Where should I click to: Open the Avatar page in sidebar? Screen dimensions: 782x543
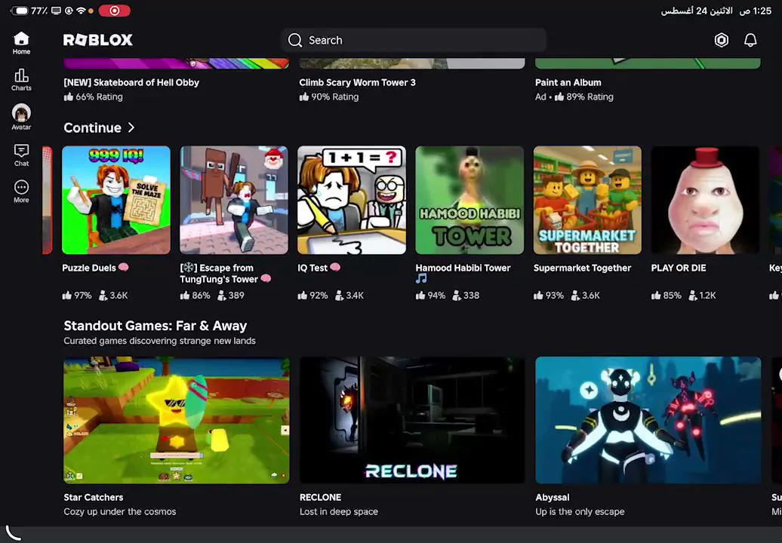(21, 117)
